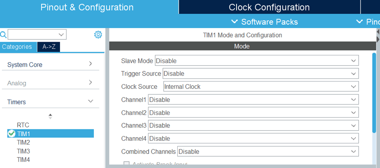Click the search magnifier icon
Screen dimensions: 380x168
(x=4, y=35)
